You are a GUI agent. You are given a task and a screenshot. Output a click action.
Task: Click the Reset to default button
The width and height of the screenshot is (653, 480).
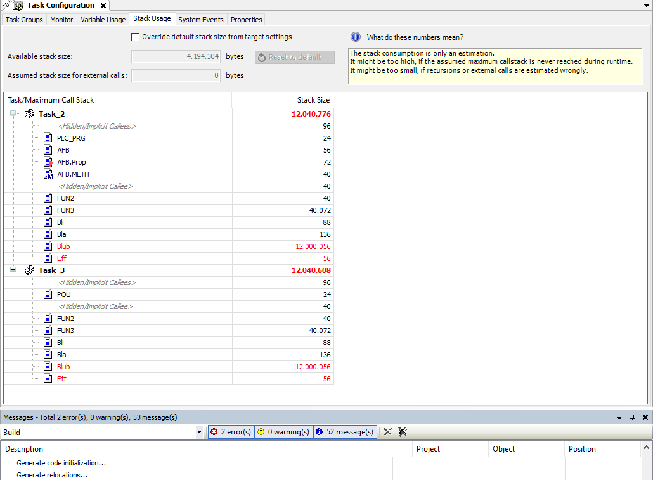tap(294, 57)
